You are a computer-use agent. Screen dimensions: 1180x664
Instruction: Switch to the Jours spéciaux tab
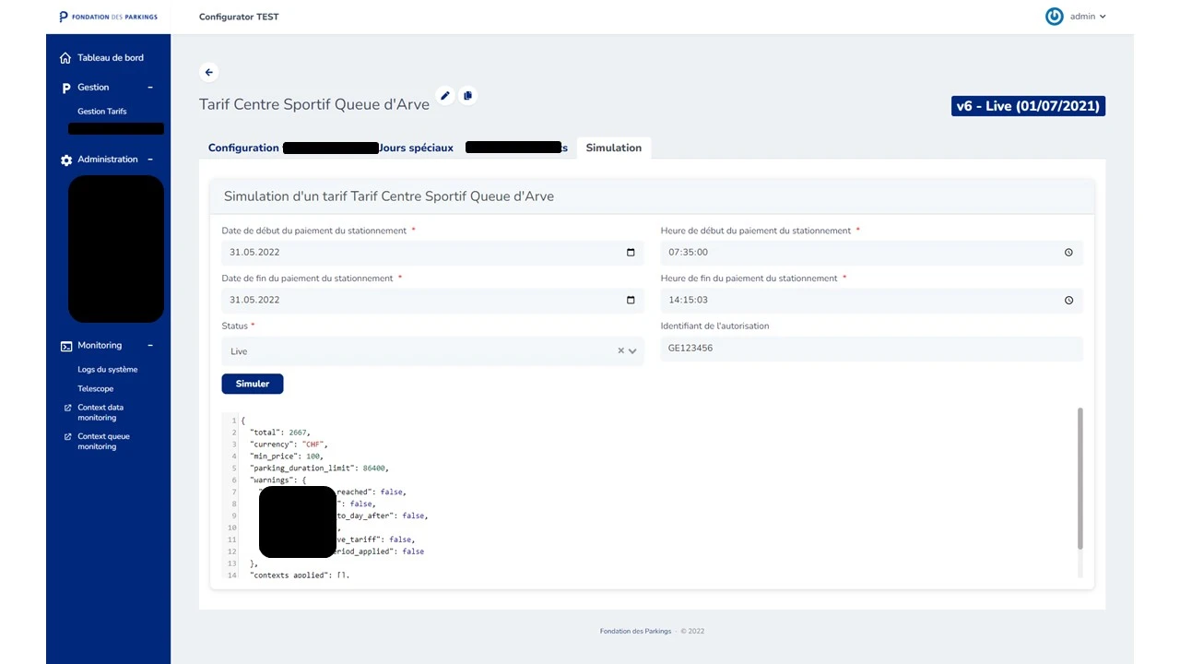tap(417, 148)
